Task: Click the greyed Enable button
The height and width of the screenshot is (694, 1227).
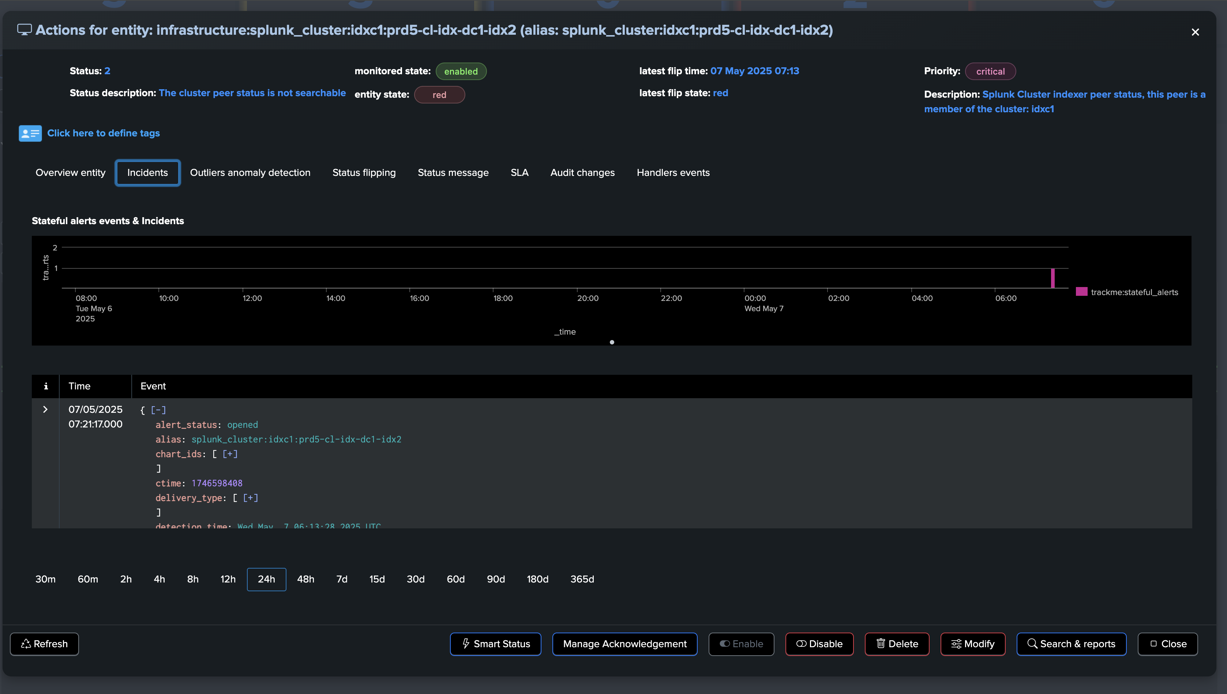Action: [x=741, y=644]
